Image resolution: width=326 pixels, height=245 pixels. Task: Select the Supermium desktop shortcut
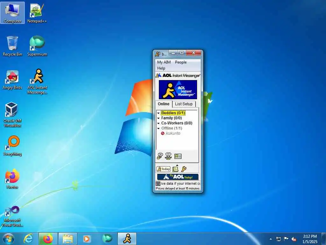pyautogui.click(x=37, y=46)
